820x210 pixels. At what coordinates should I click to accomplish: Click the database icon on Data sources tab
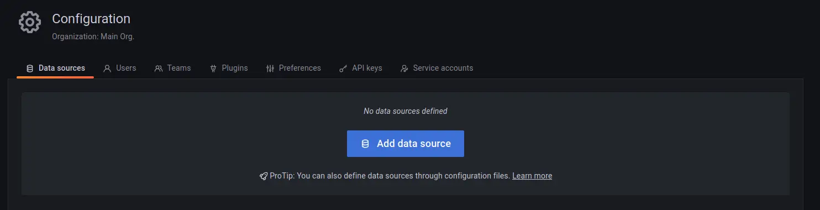click(x=30, y=69)
